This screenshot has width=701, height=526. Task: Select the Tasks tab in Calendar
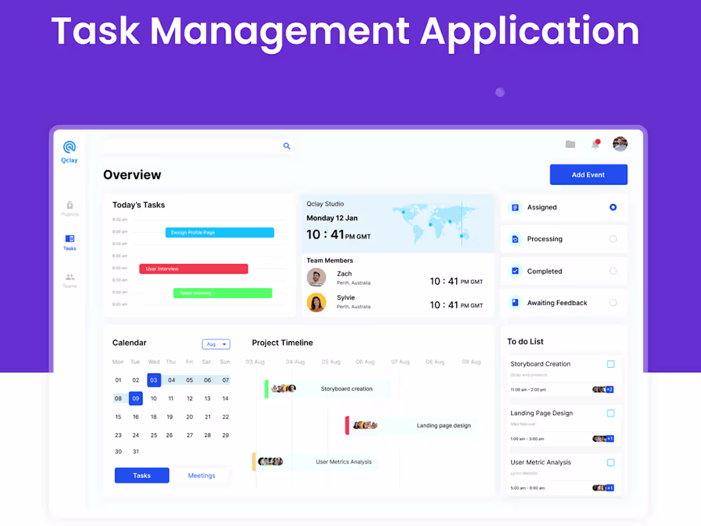coord(141,475)
